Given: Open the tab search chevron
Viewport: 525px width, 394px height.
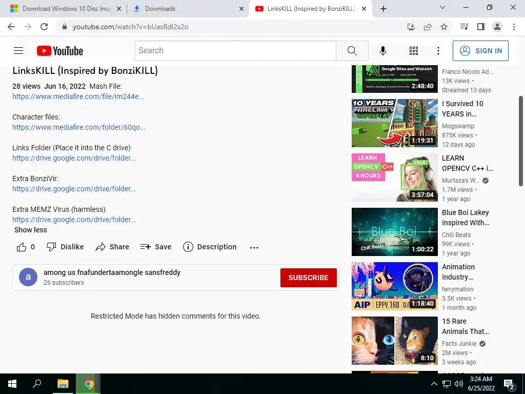Looking at the screenshot, I should click(x=442, y=7).
